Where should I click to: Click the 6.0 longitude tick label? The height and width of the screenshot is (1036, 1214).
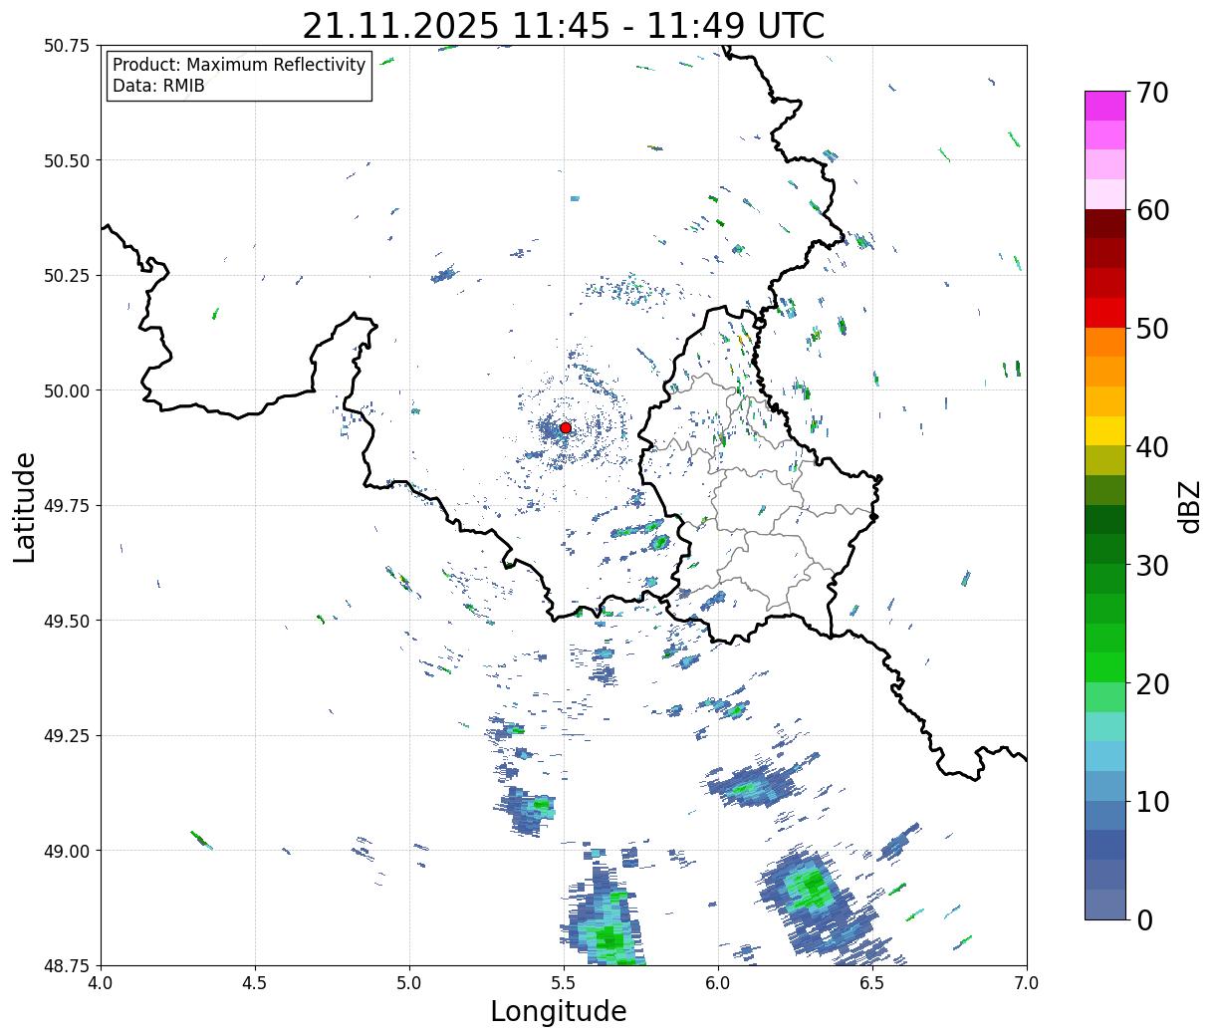point(718,983)
